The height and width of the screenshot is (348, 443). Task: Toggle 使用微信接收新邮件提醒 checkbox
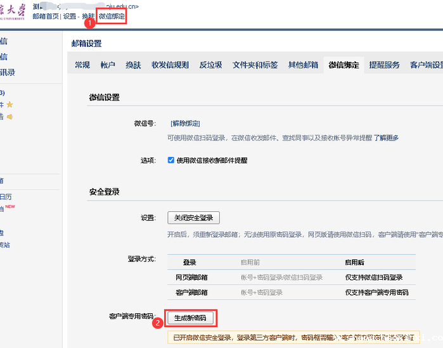(171, 160)
